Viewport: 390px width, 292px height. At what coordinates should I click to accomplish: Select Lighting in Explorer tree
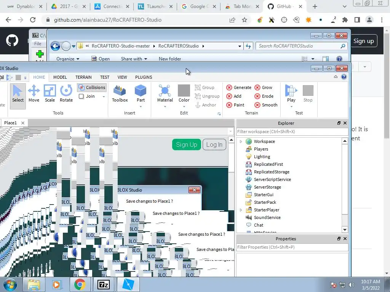pos(262,157)
